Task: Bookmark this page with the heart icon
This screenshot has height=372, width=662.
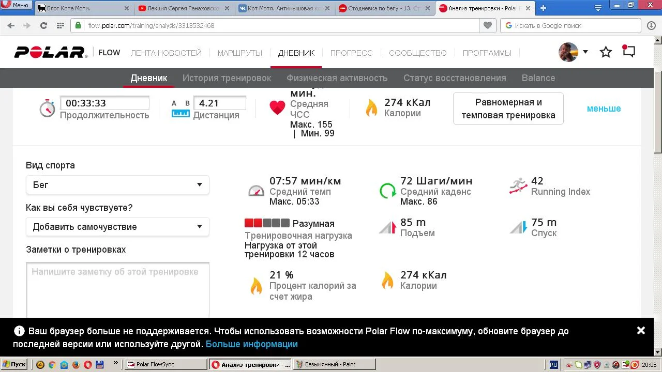Action: (487, 25)
